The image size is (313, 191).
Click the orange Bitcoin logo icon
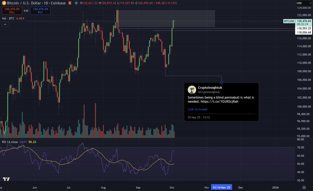click(4, 3)
